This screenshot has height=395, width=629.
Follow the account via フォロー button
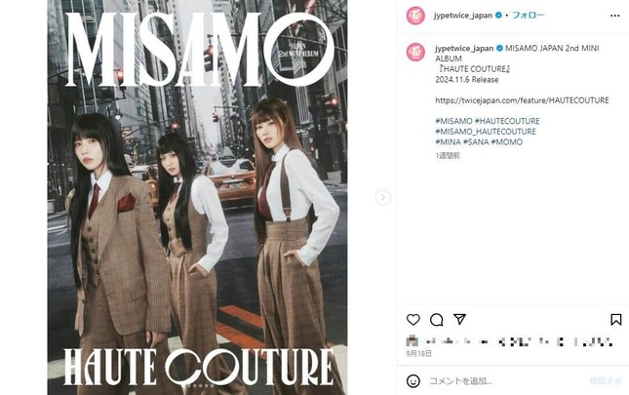click(x=528, y=16)
